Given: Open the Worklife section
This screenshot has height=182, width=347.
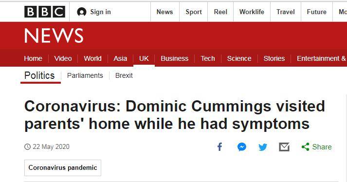Looking at the screenshot, I should pos(252,12).
